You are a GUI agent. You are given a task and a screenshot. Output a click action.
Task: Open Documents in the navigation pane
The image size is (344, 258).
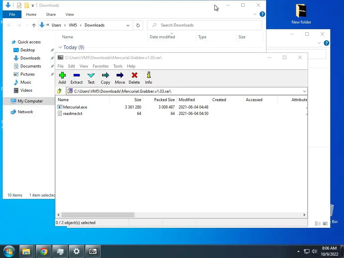click(31, 66)
